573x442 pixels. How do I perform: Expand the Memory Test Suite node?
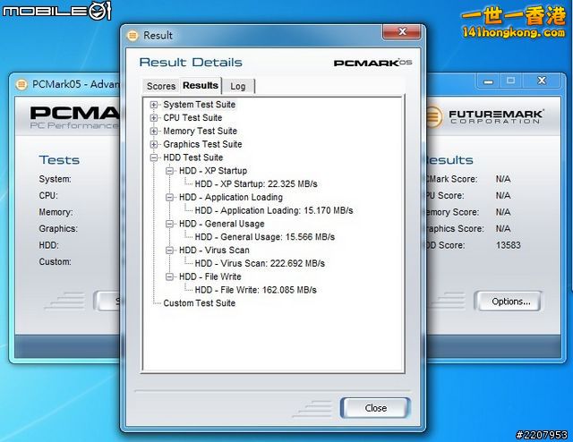[x=154, y=132]
